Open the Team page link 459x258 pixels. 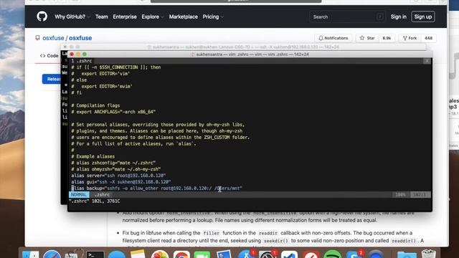[x=102, y=16]
